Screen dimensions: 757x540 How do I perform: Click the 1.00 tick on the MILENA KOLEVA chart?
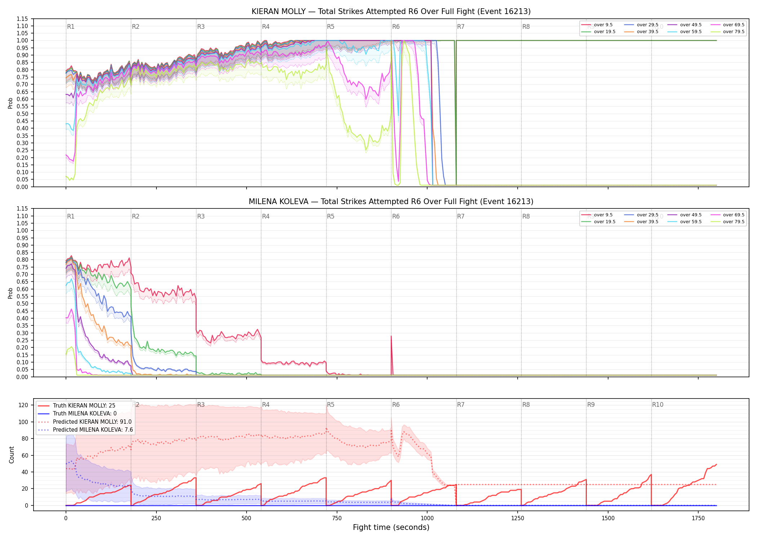coord(22,231)
